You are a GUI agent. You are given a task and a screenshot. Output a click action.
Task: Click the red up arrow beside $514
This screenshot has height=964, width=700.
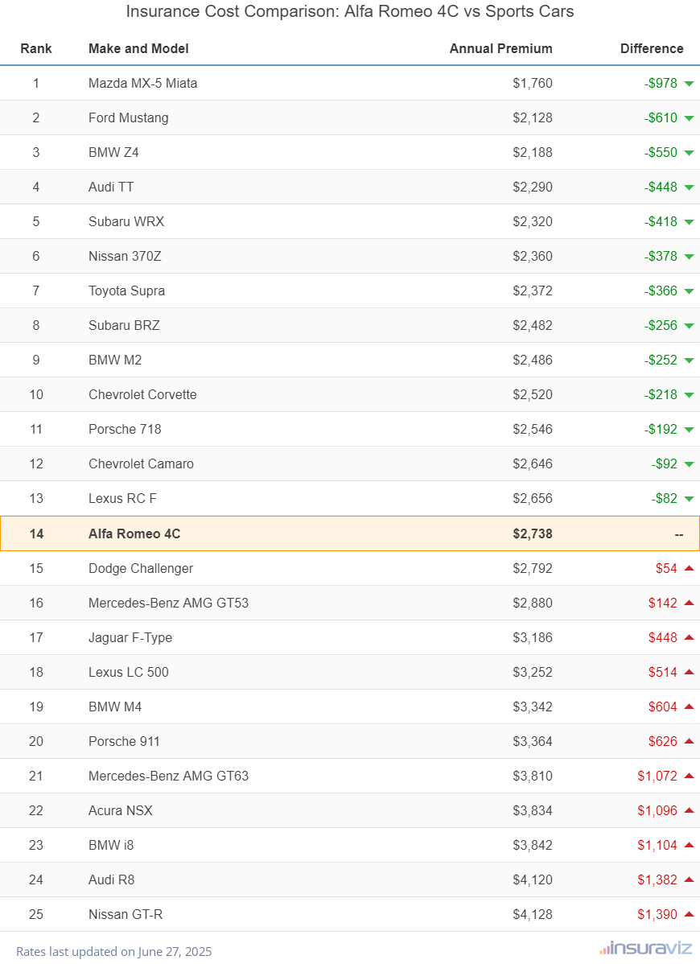pos(689,672)
